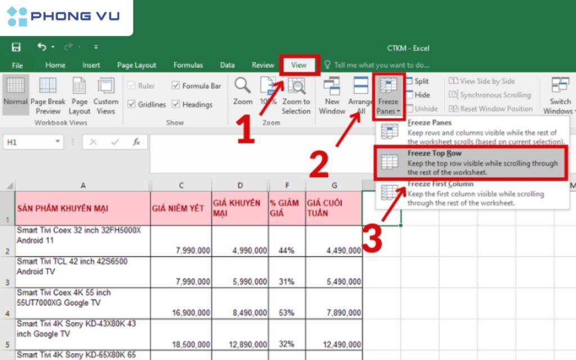Click cell 'SẢN PHẨM KHUYẾN MẠI'
Image resolution: width=576 pixels, height=360 pixels.
pos(83,208)
